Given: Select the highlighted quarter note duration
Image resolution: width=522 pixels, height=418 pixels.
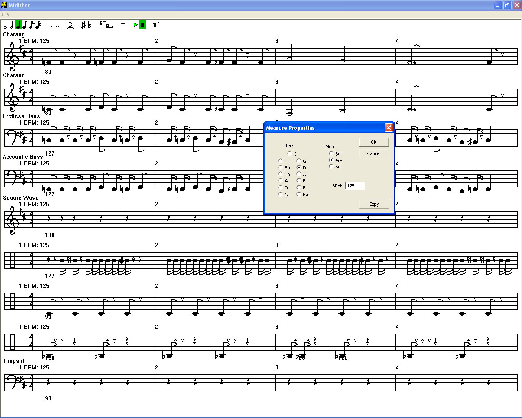Looking at the screenshot, I should click(18, 25).
